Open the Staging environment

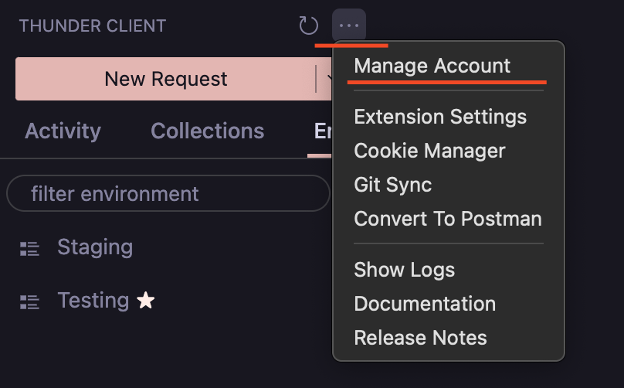pos(95,247)
